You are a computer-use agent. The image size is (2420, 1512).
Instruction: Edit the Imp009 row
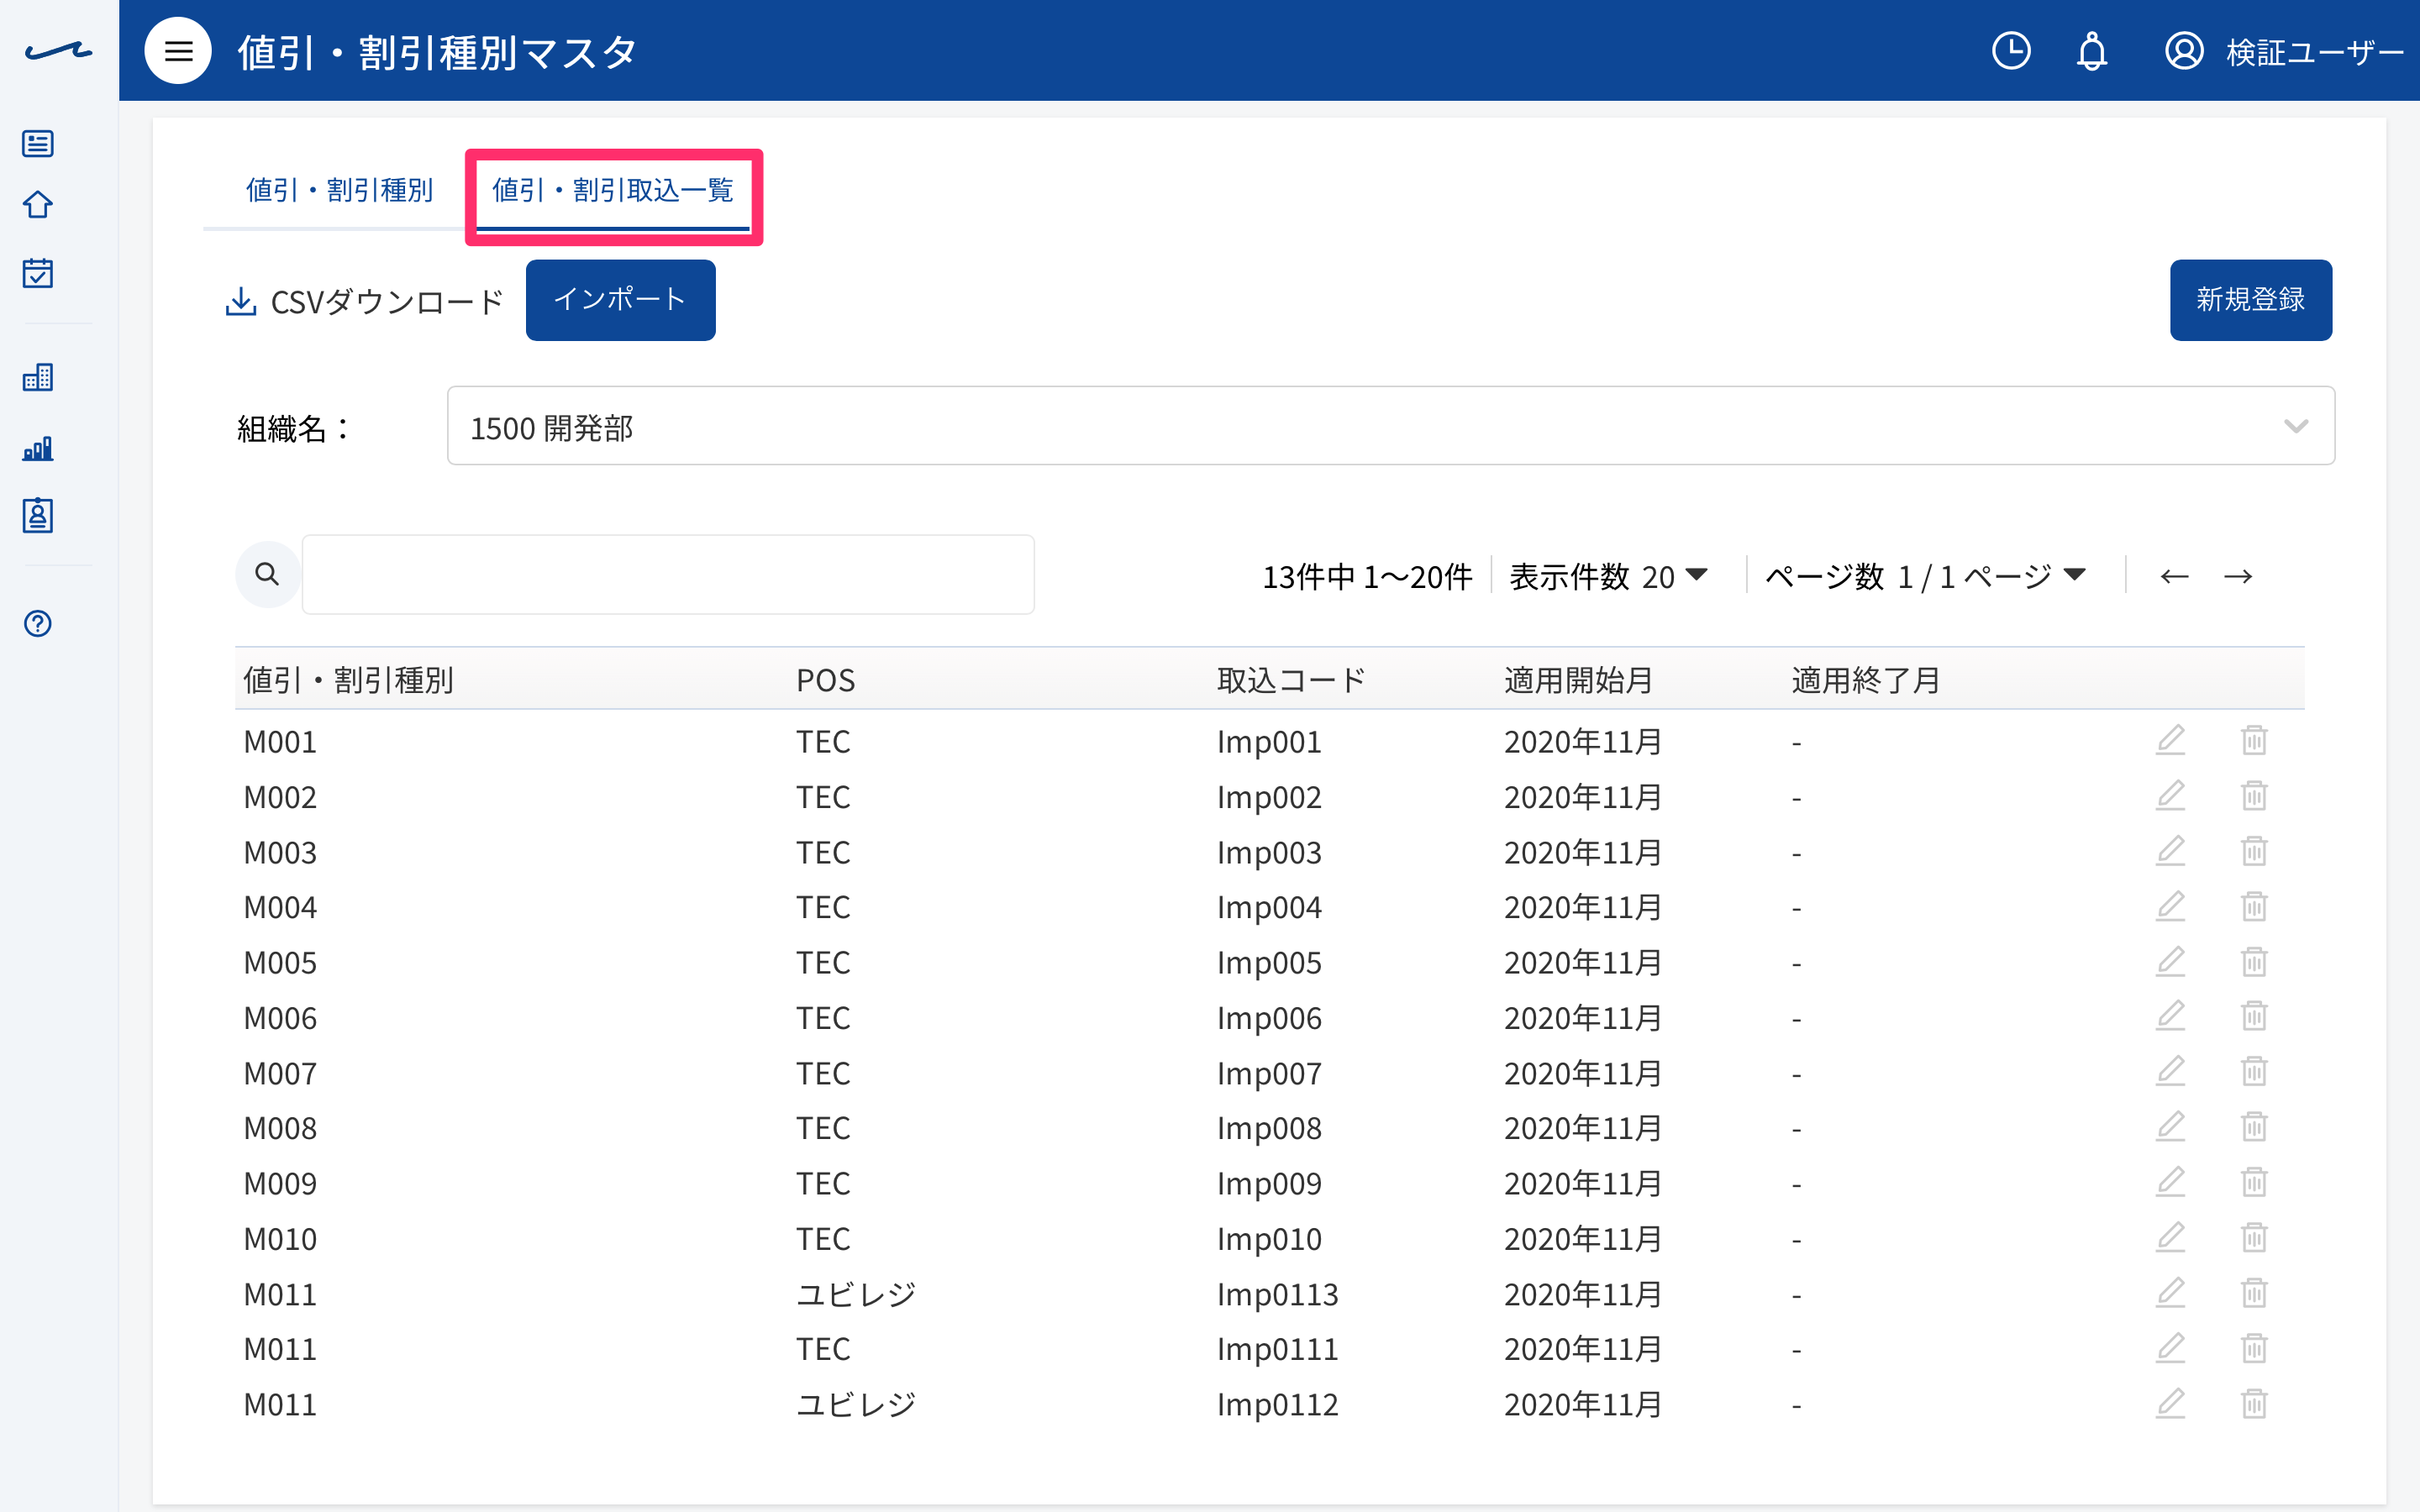(x=2170, y=1183)
